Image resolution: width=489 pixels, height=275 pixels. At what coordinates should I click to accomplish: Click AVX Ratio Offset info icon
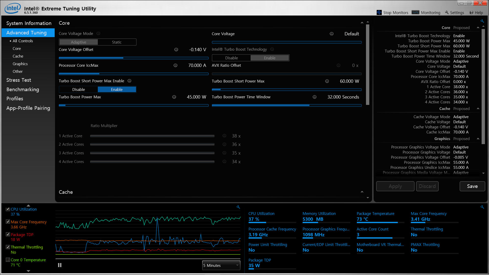tap(338, 65)
